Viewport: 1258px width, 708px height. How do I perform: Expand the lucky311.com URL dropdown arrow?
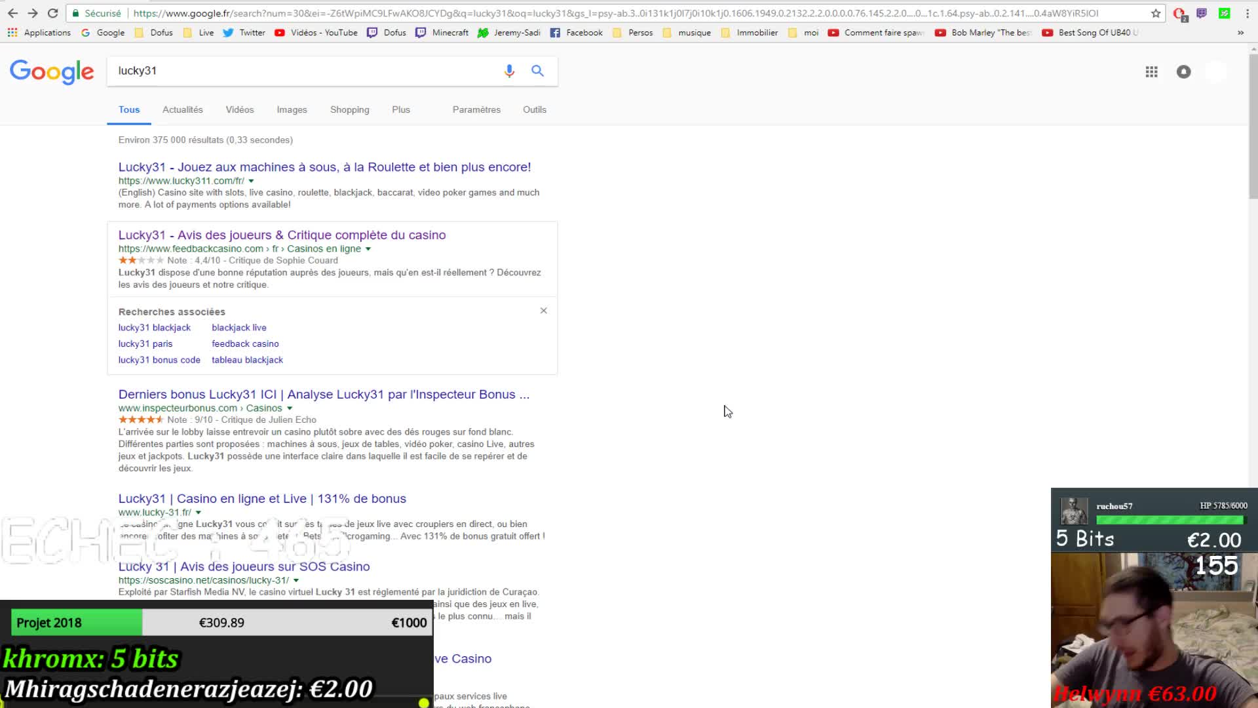tap(251, 181)
